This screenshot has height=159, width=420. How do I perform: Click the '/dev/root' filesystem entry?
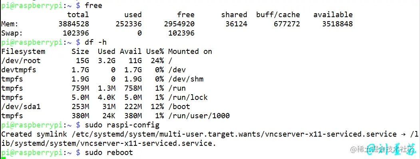(21, 60)
